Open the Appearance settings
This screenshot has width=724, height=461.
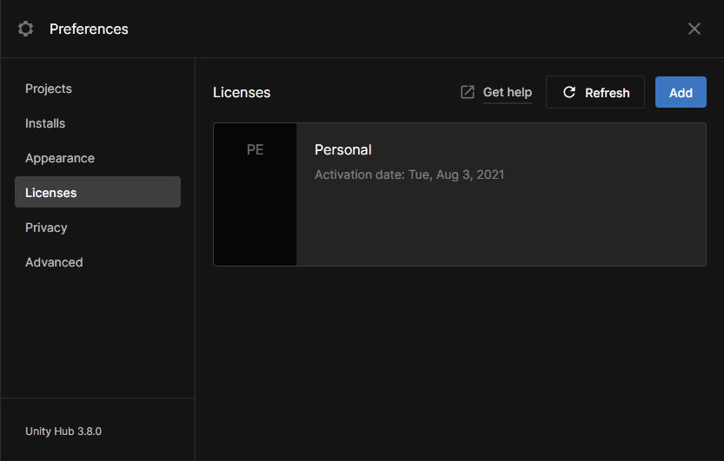[x=60, y=158]
